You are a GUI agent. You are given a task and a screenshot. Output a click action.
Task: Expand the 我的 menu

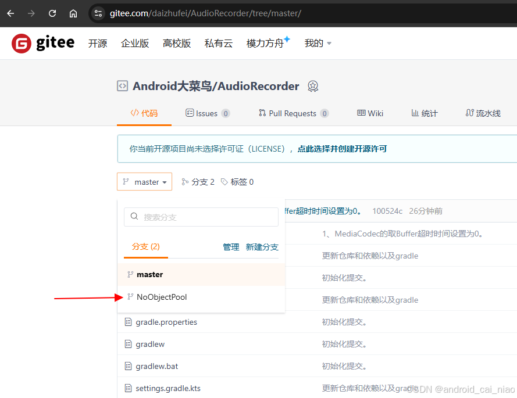pyautogui.click(x=318, y=43)
